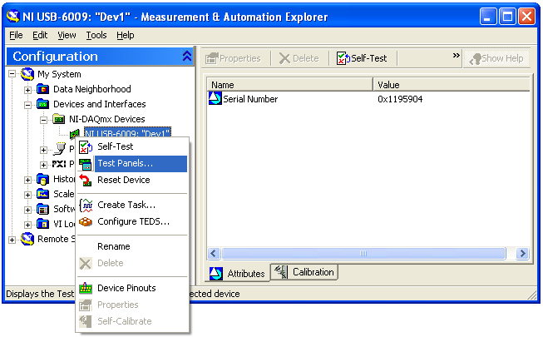Choose Create Task... from the context menu
Screen dimensions: 543x337
132,206
